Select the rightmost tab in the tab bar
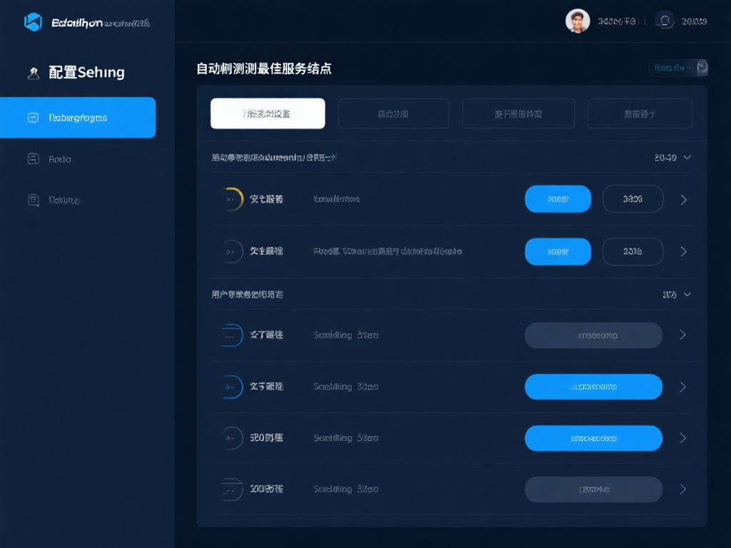Screen dimensions: 731x548 tap(640, 113)
